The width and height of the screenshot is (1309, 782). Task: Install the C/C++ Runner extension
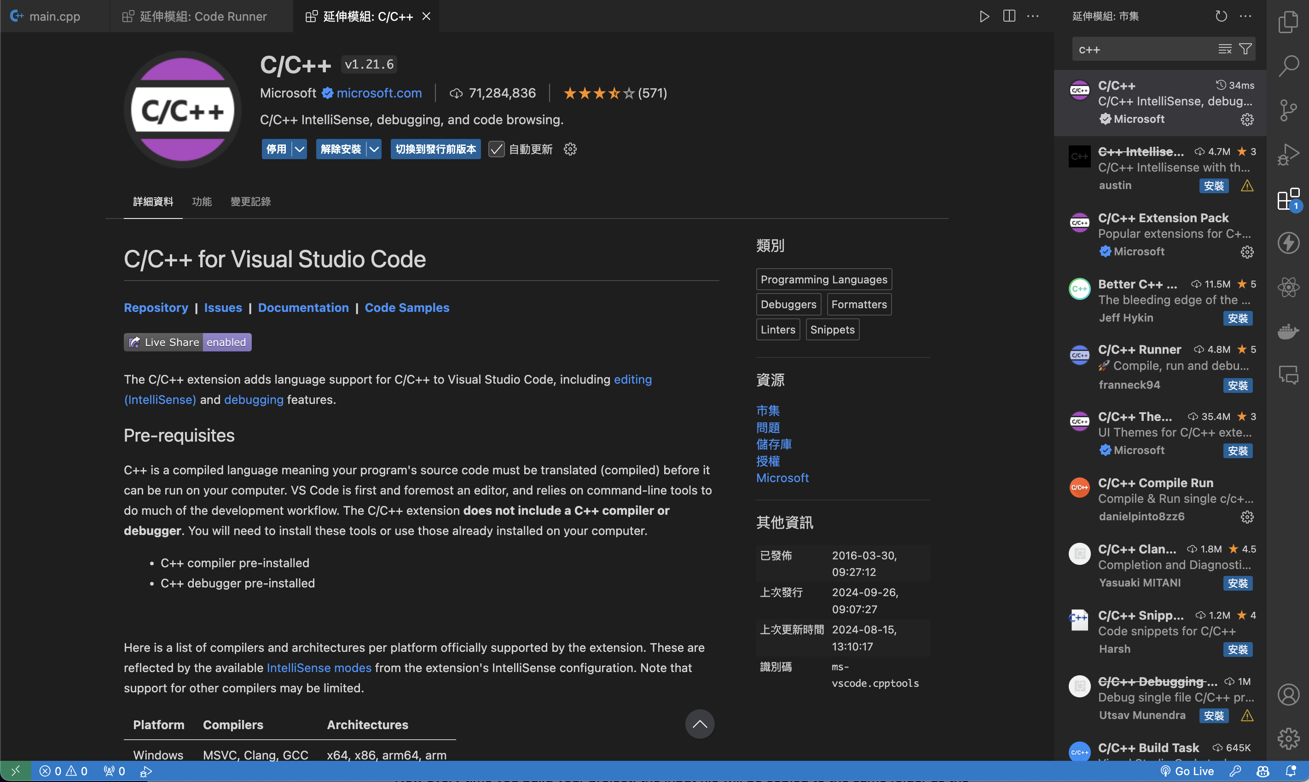[1237, 385]
